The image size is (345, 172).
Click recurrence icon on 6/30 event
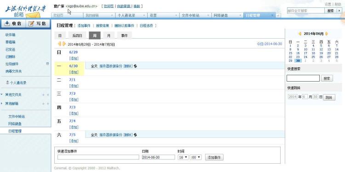[135, 66]
